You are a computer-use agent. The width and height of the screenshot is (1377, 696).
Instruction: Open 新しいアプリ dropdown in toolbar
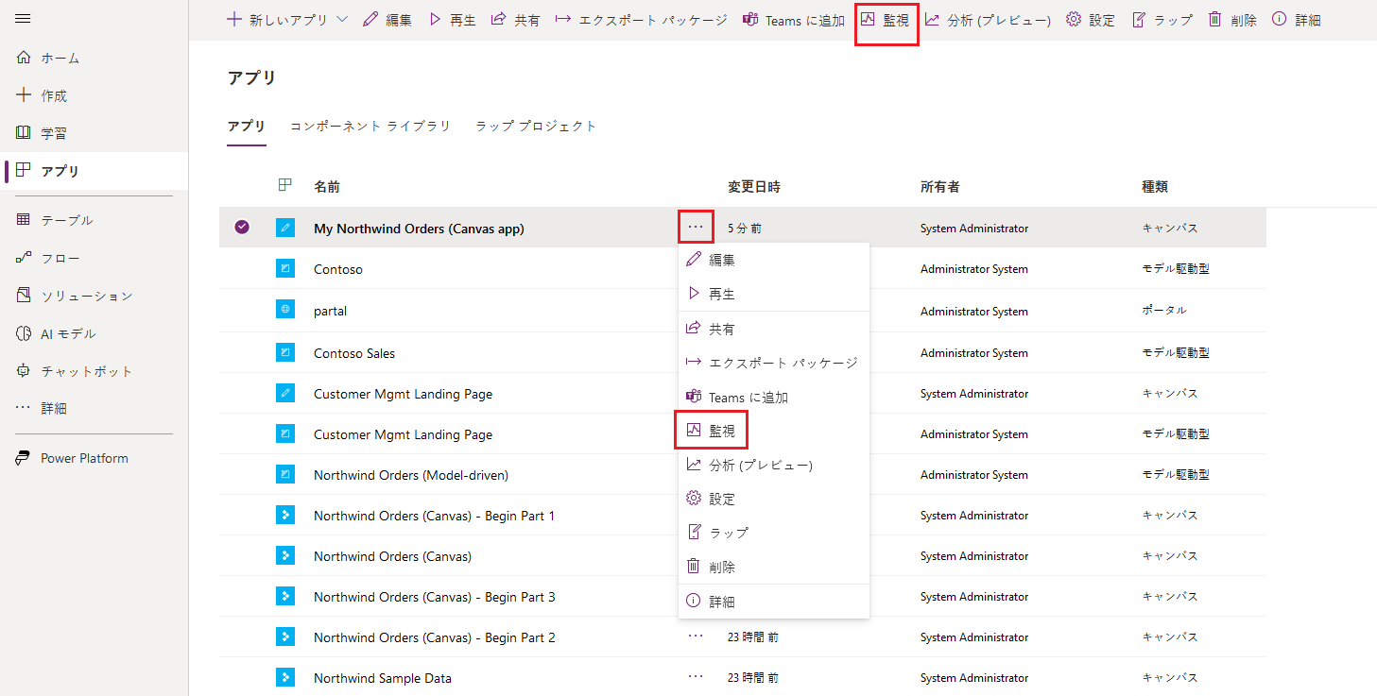[x=287, y=20]
